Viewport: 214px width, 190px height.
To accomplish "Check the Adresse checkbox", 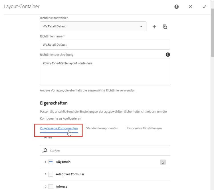I will (51, 187).
